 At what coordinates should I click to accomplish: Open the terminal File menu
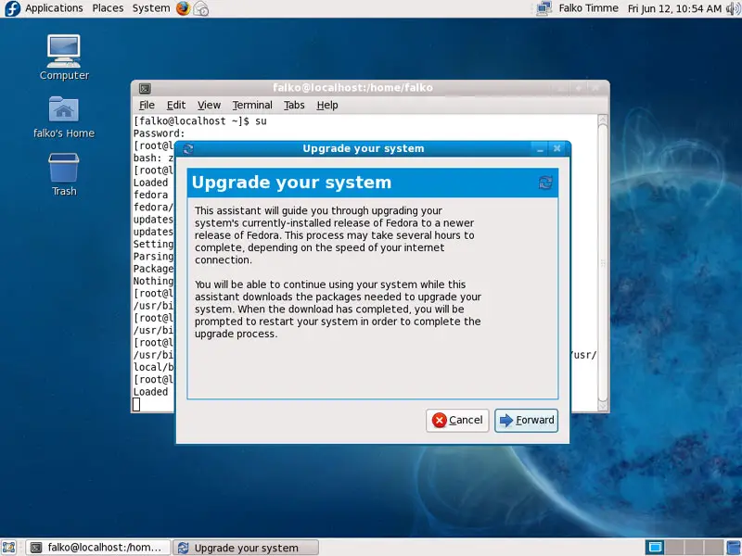coord(147,105)
